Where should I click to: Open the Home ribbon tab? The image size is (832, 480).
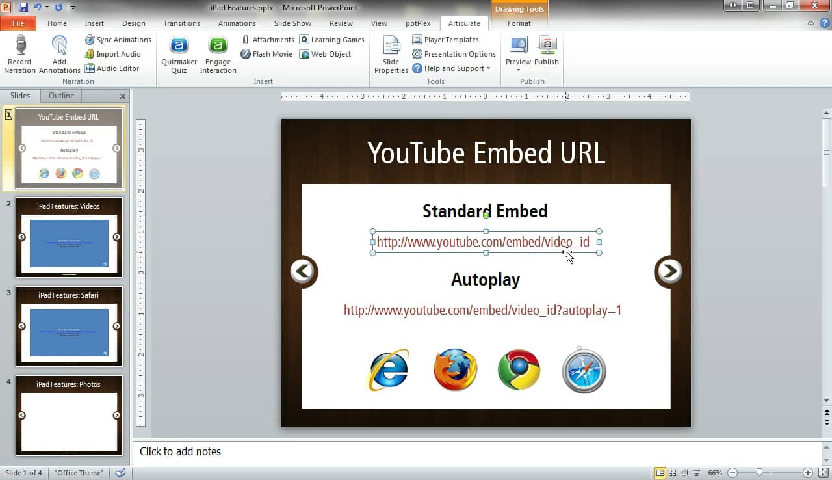pos(57,23)
